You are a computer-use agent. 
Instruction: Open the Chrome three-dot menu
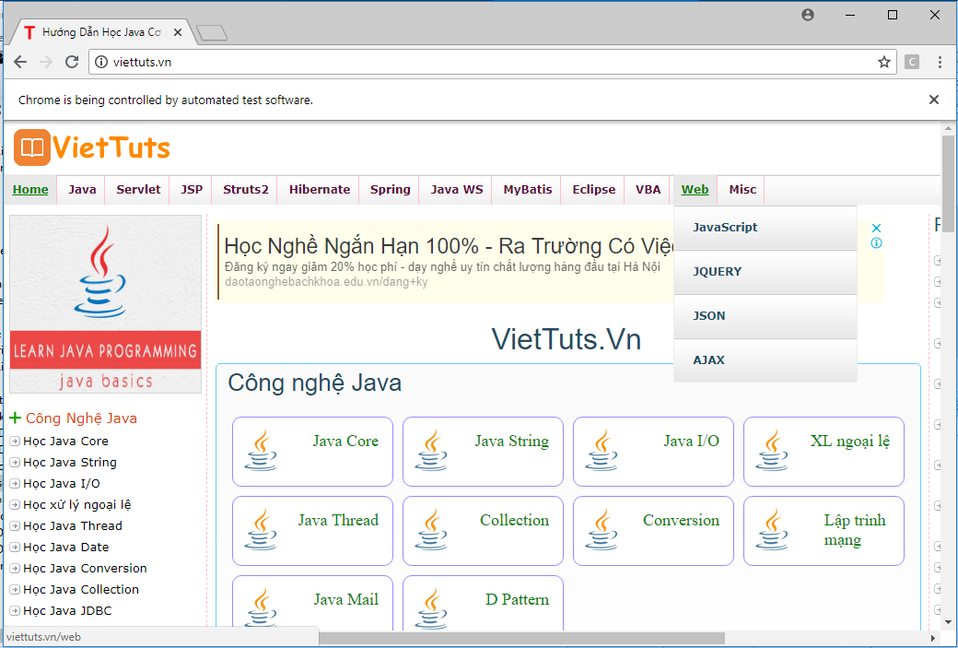click(940, 62)
